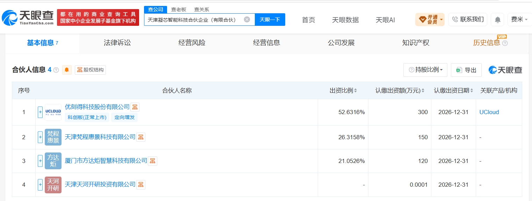Screen dimensions: 532x201
Task: Sort by 认缴出资额(万元) column
Action: 400,91
